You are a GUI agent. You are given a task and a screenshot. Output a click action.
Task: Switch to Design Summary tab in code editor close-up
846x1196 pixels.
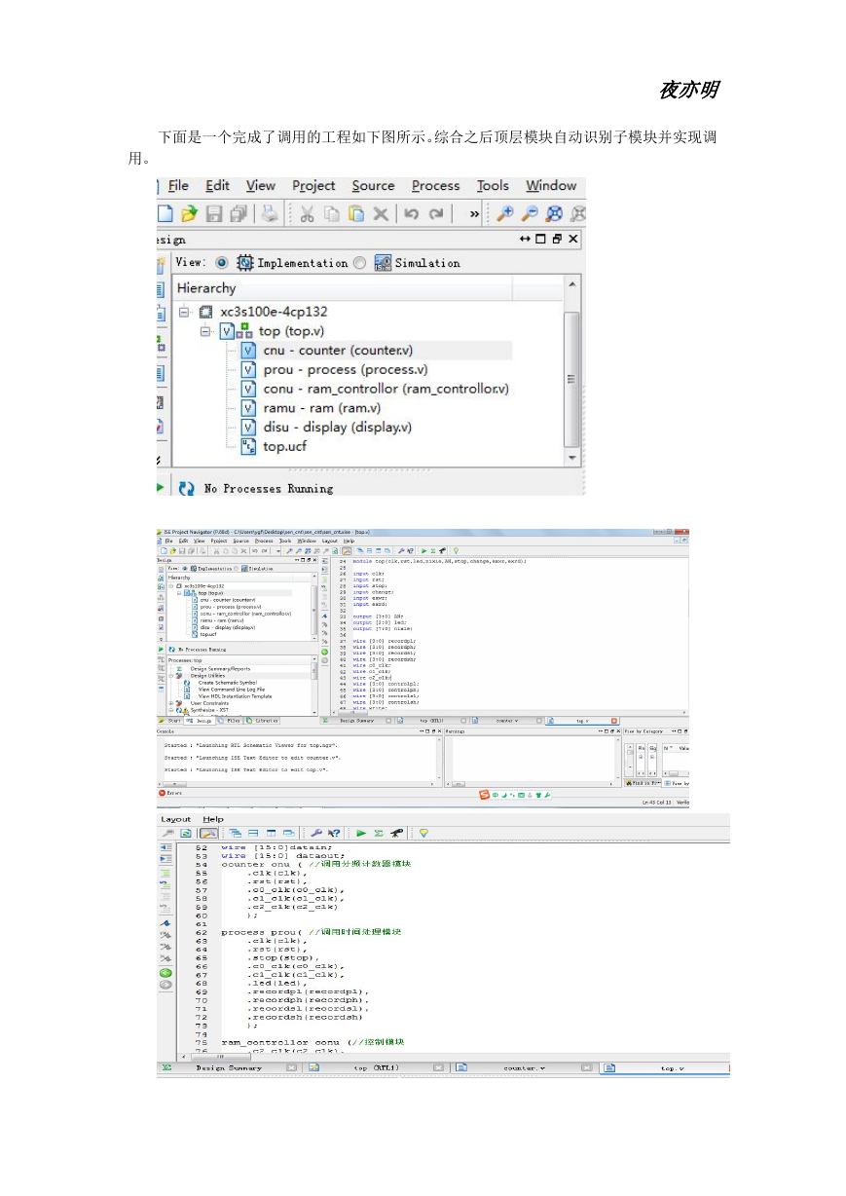[229, 1067]
